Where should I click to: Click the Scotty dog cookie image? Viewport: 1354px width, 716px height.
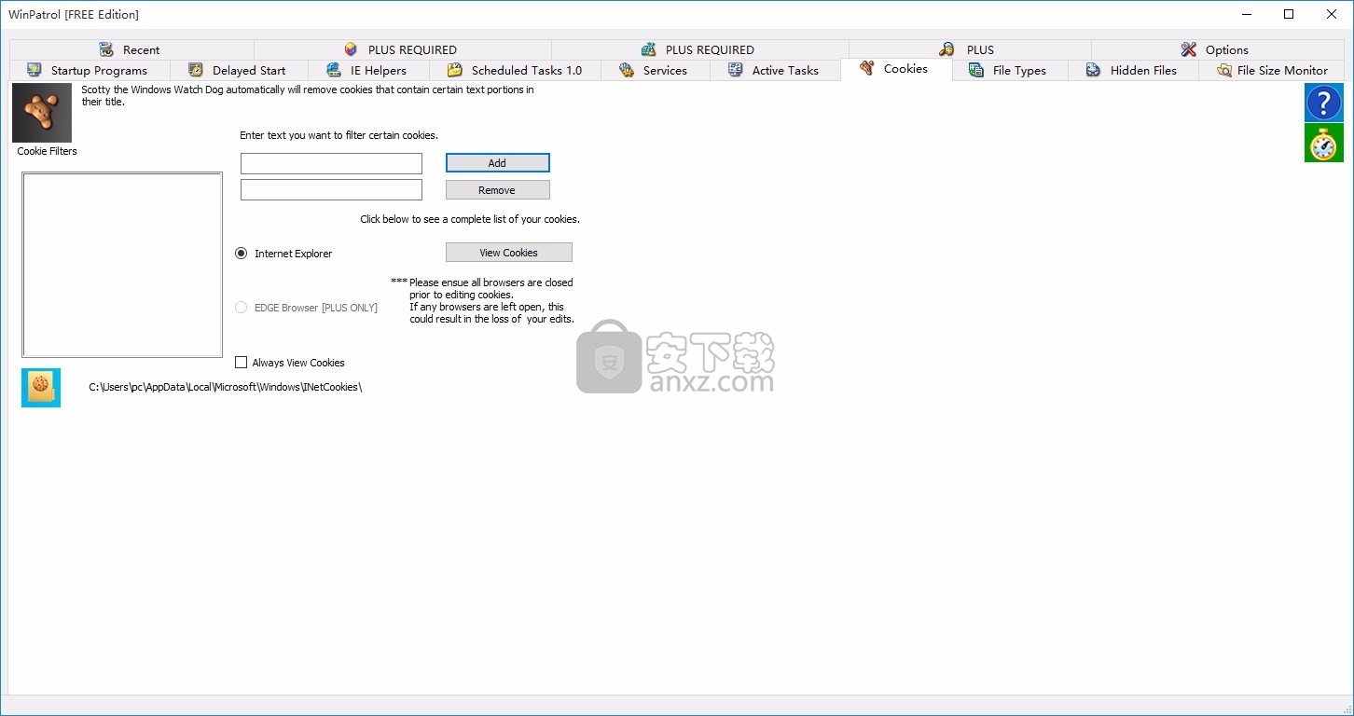[42, 113]
